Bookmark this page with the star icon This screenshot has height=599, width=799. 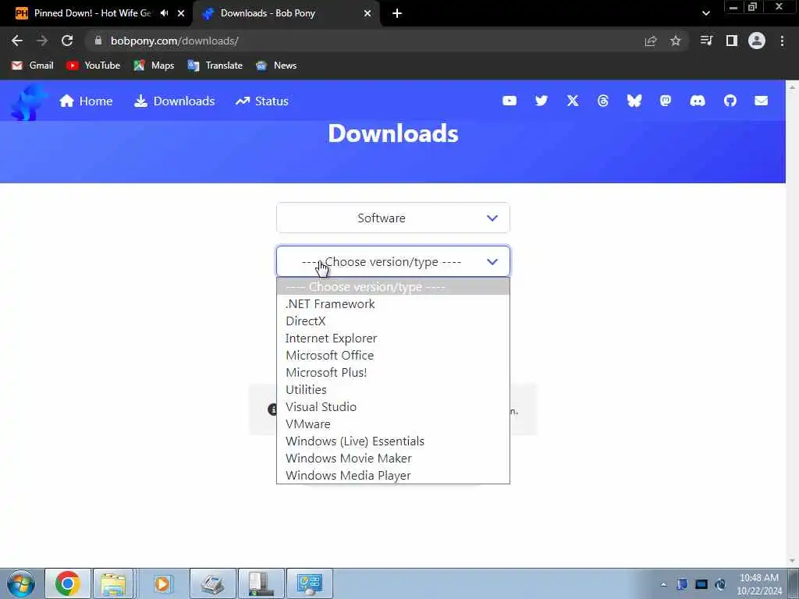[x=675, y=41]
